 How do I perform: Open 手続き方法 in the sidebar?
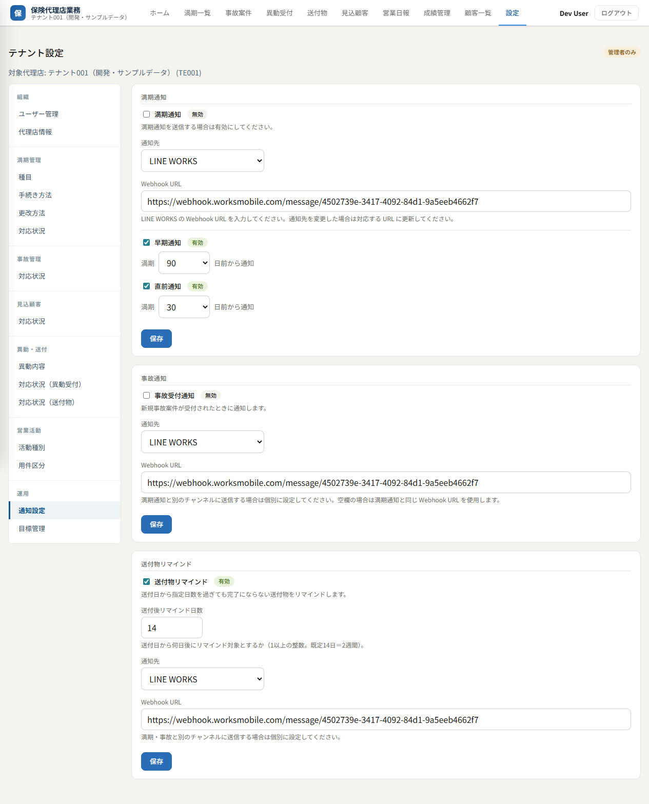(x=65, y=195)
